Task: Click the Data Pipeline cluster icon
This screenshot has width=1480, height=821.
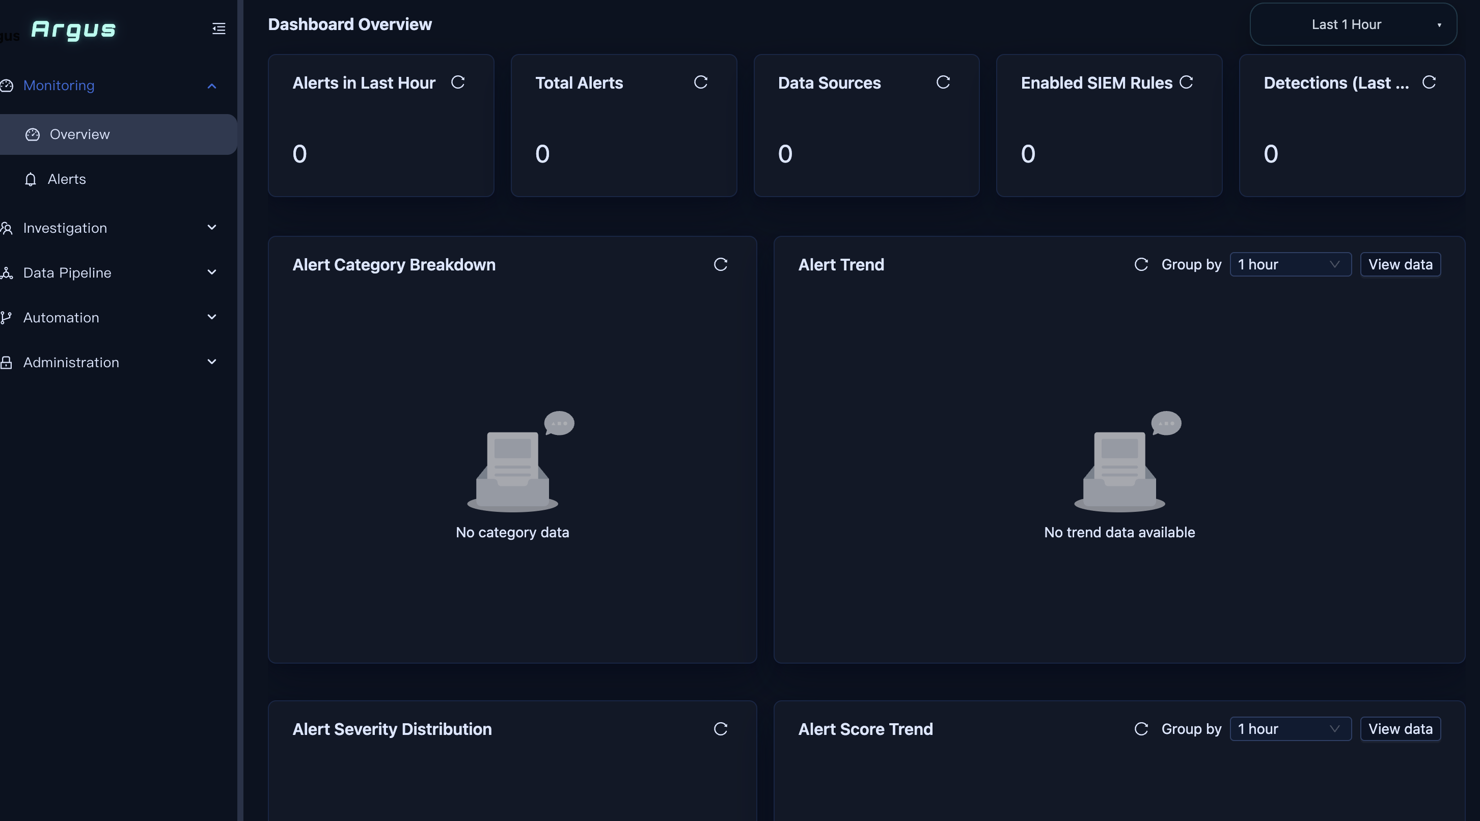Action: pyautogui.click(x=6, y=273)
